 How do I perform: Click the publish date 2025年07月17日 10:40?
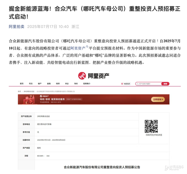point(48,27)
